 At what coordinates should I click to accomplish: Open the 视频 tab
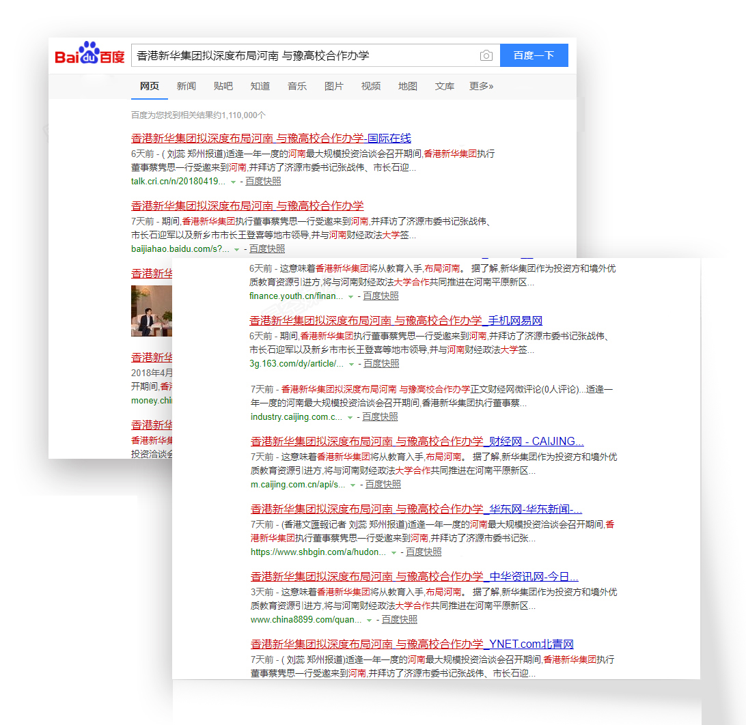371,86
